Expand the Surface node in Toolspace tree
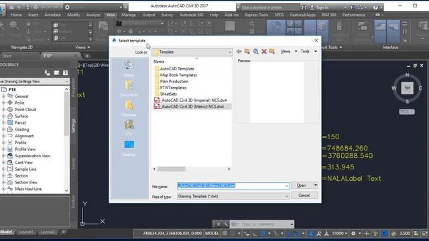The width and height of the screenshot is (429, 241). pyautogui.click(x=3, y=116)
